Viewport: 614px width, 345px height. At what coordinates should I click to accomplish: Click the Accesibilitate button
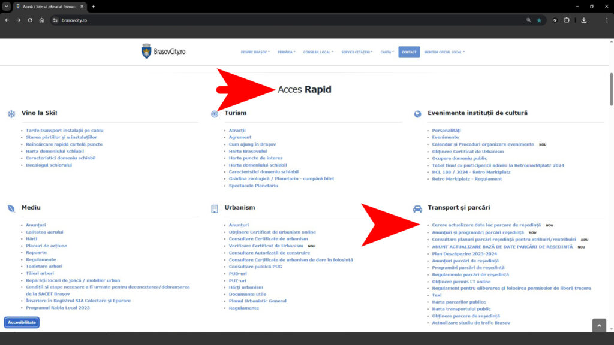(22, 322)
